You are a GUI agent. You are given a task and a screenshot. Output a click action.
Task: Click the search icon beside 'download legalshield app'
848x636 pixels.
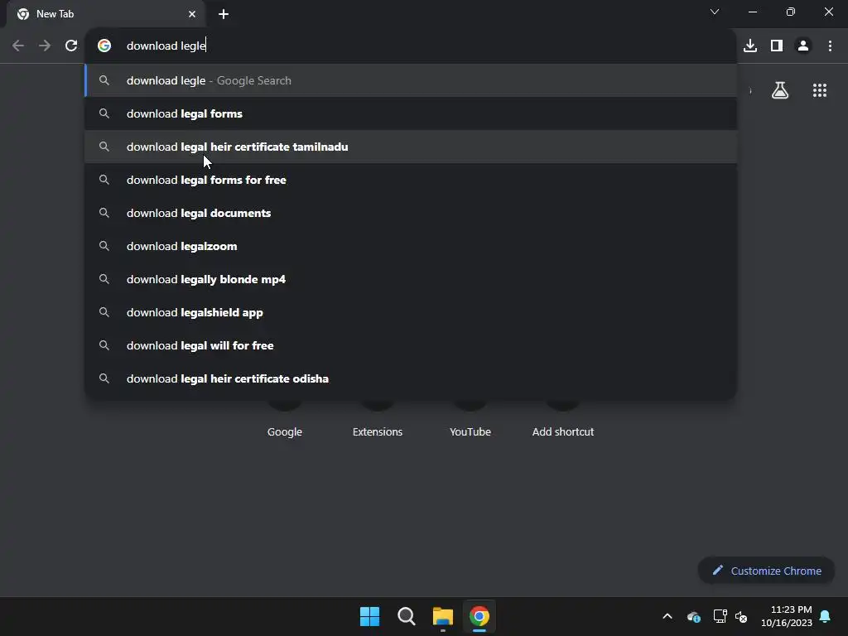click(x=104, y=312)
